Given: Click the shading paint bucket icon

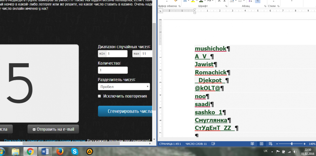Looking at the screenshot, I should [x=232, y=1].
